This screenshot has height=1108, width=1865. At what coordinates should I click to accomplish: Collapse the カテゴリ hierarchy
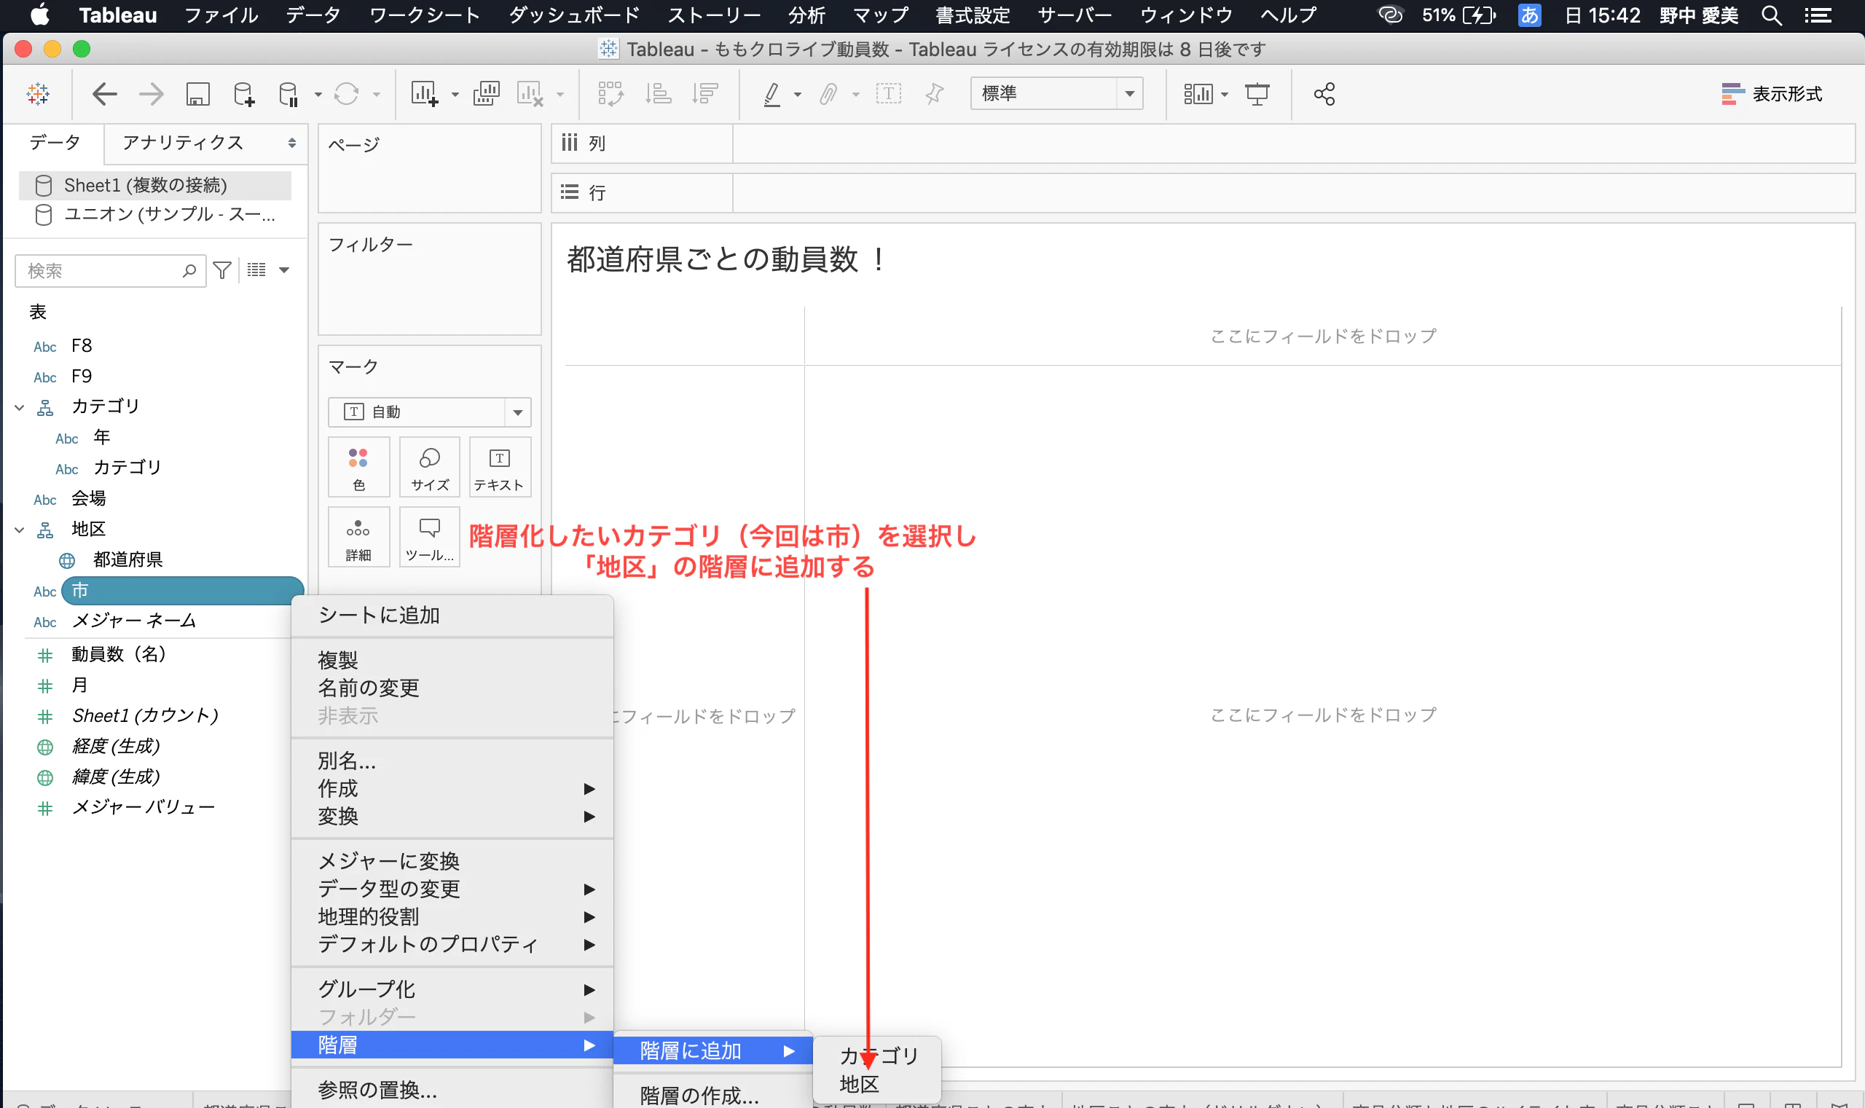[20, 408]
